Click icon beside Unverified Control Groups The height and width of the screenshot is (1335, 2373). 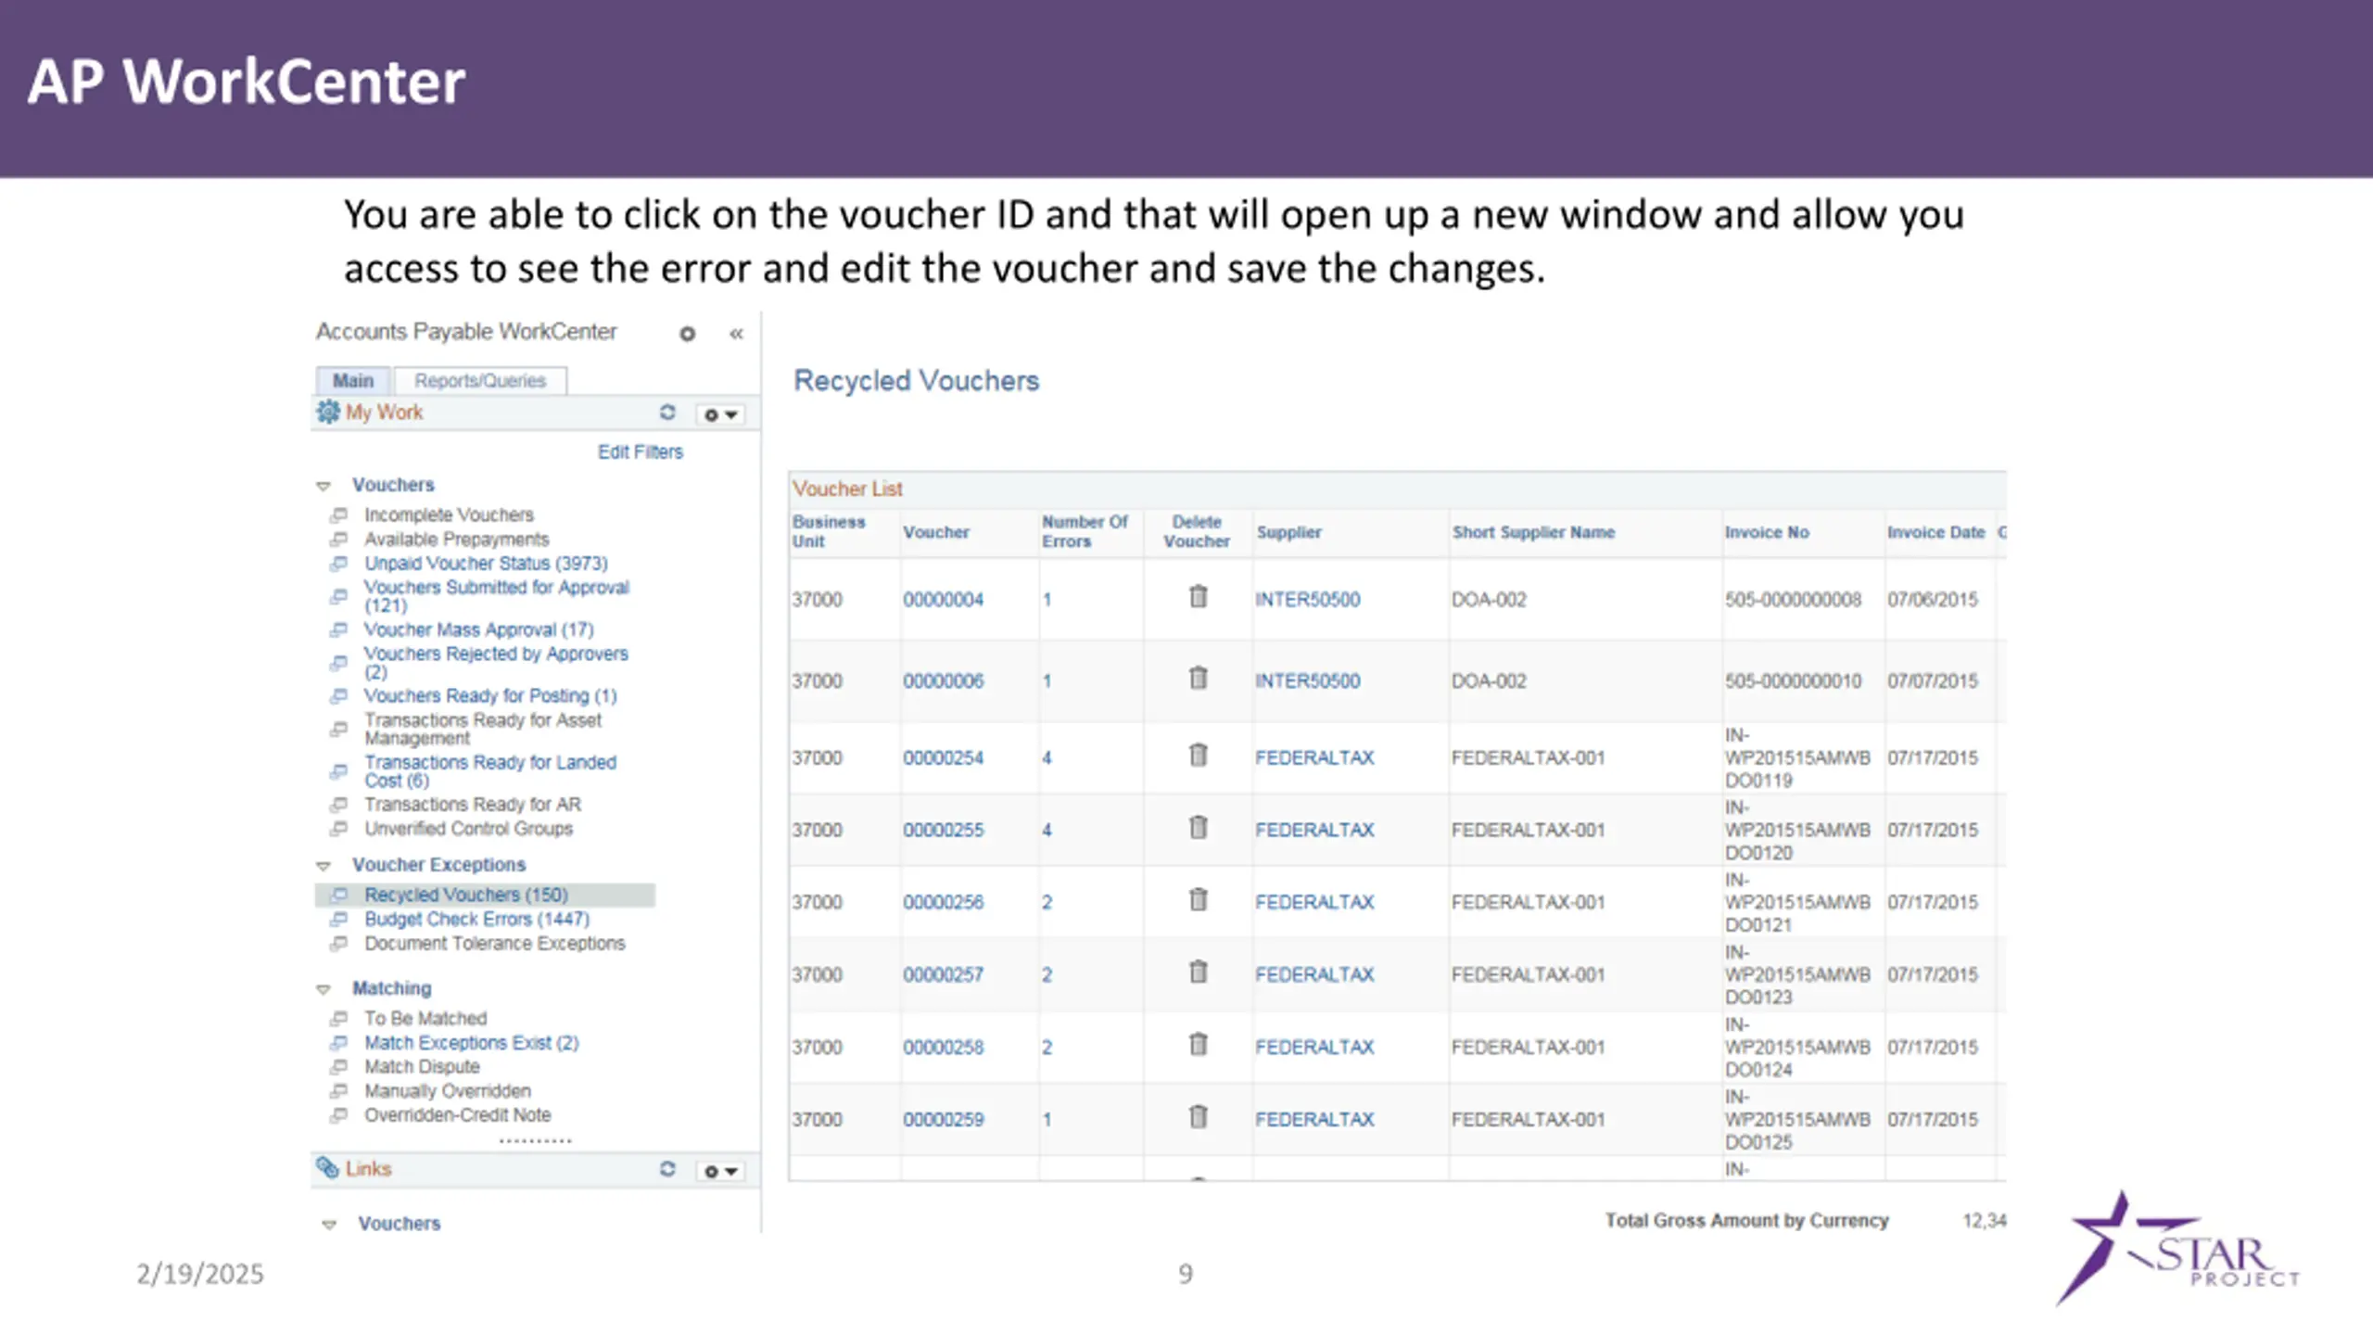[x=339, y=828]
